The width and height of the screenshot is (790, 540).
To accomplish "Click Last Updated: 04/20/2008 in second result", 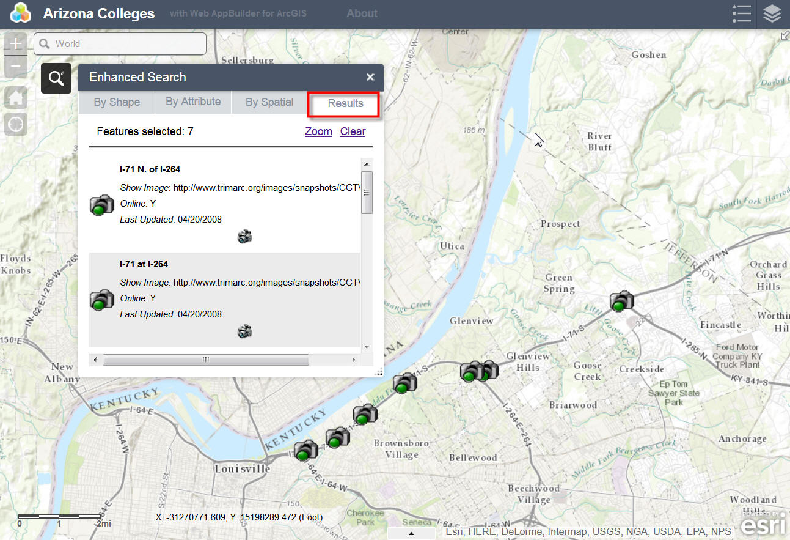I will pyautogui.click(x=170, y=314).
